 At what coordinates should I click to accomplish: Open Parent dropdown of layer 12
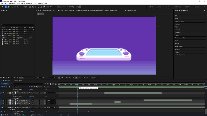51,93
